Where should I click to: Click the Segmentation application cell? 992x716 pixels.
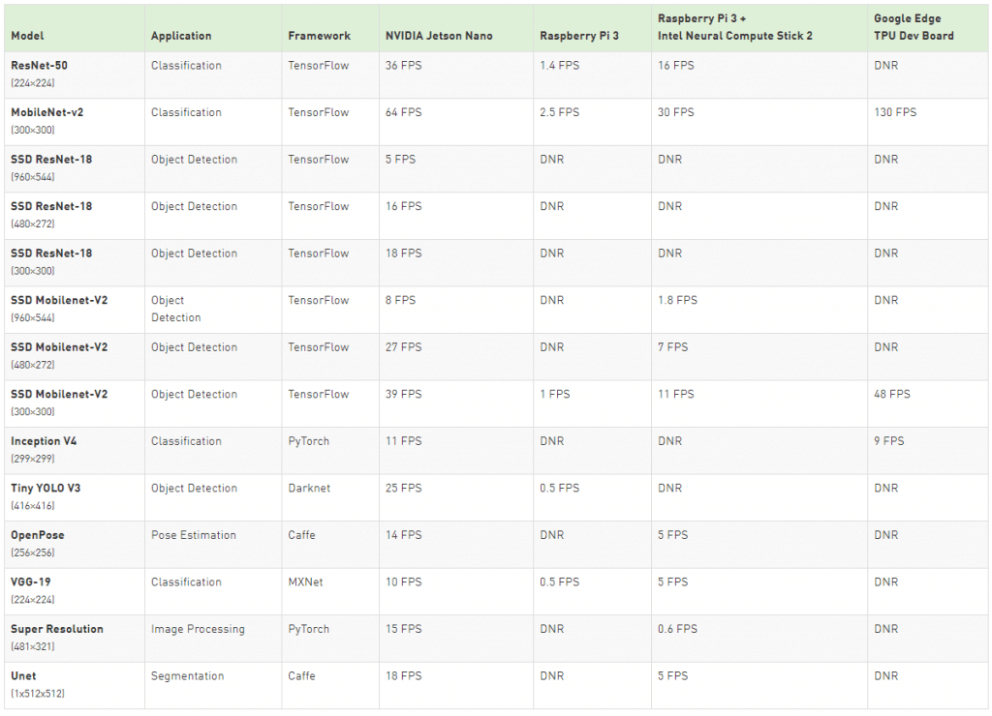187,676
